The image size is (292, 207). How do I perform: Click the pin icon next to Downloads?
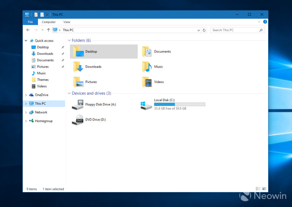63,54
